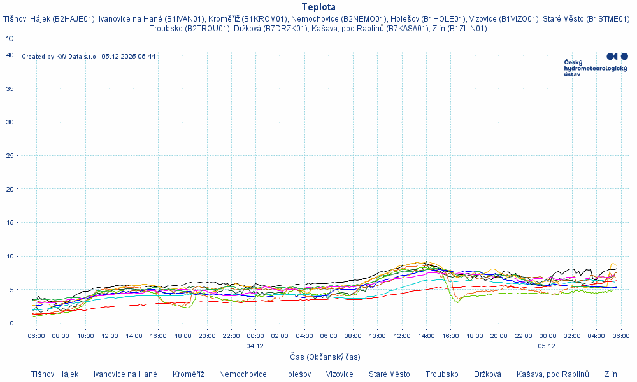Click the Tišnov, Hájek legend entry

pos(54,374)
